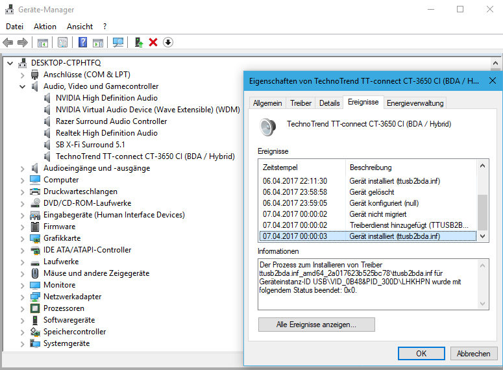
Task: Switch to the Energieverwaltung tab
Action: click(415, 103)
